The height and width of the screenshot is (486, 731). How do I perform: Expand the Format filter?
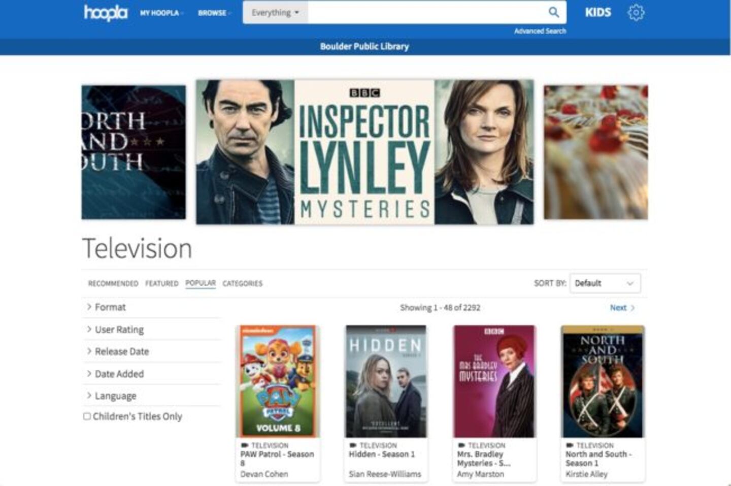[110, 307]
